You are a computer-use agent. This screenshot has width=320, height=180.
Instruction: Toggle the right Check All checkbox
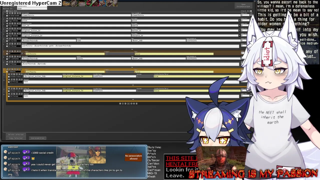(251, 11)
